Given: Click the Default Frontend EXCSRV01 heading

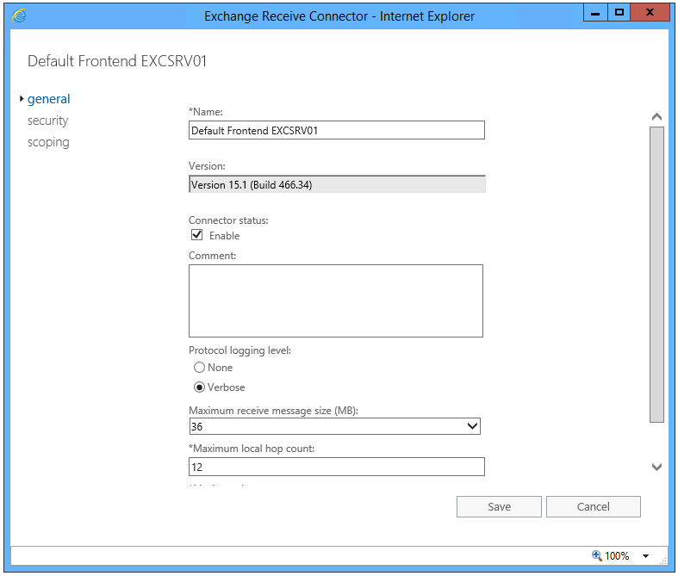Looking at the screenshot, I should (117, 61).
